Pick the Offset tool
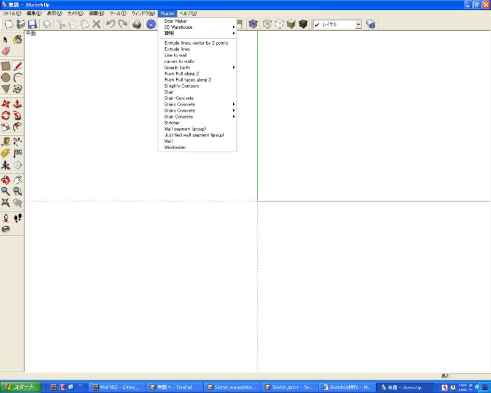 [x=18, y=127]
